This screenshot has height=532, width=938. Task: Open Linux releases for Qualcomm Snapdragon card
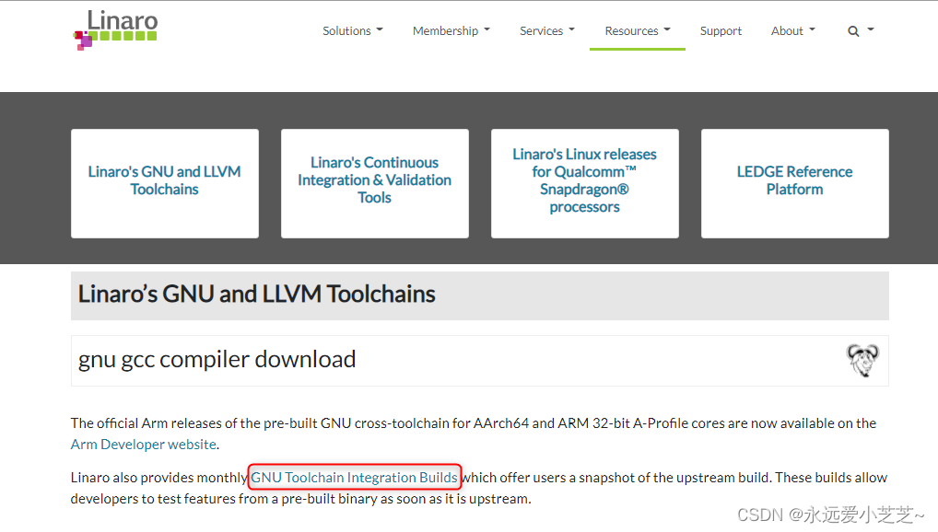click(584, 183)
